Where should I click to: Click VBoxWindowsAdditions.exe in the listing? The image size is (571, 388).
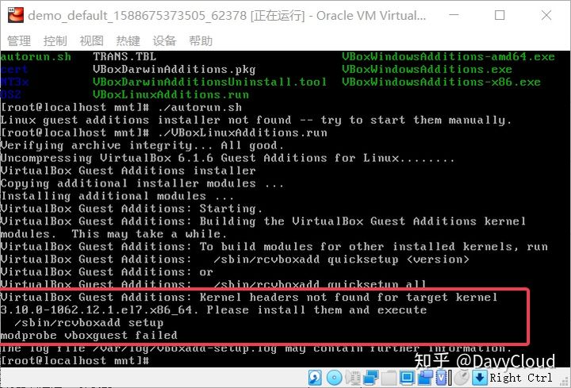click(427, 69)
